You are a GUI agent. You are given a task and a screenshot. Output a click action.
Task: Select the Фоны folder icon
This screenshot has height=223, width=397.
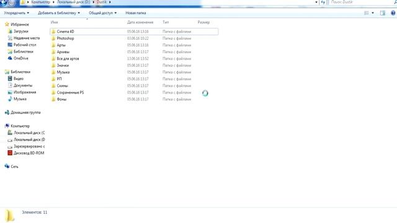click(x=53, y=99)
